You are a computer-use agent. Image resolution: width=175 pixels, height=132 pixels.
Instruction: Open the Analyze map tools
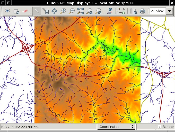coord(110,11)
